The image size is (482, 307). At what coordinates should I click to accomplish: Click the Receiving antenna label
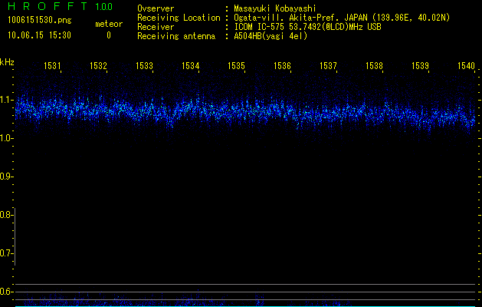[176, 36]
